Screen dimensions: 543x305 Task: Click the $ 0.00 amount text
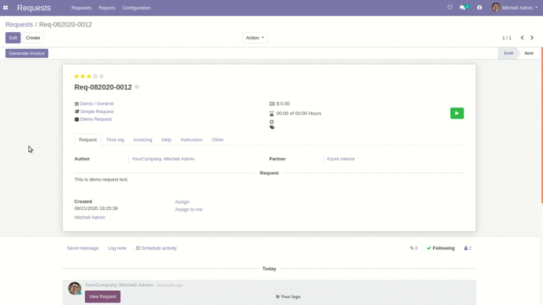[283, 104]
